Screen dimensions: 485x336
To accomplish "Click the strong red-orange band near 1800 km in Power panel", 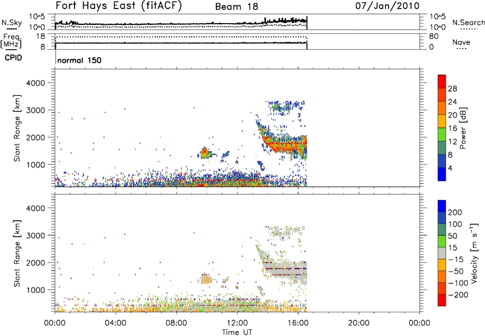I will [286, 144].
